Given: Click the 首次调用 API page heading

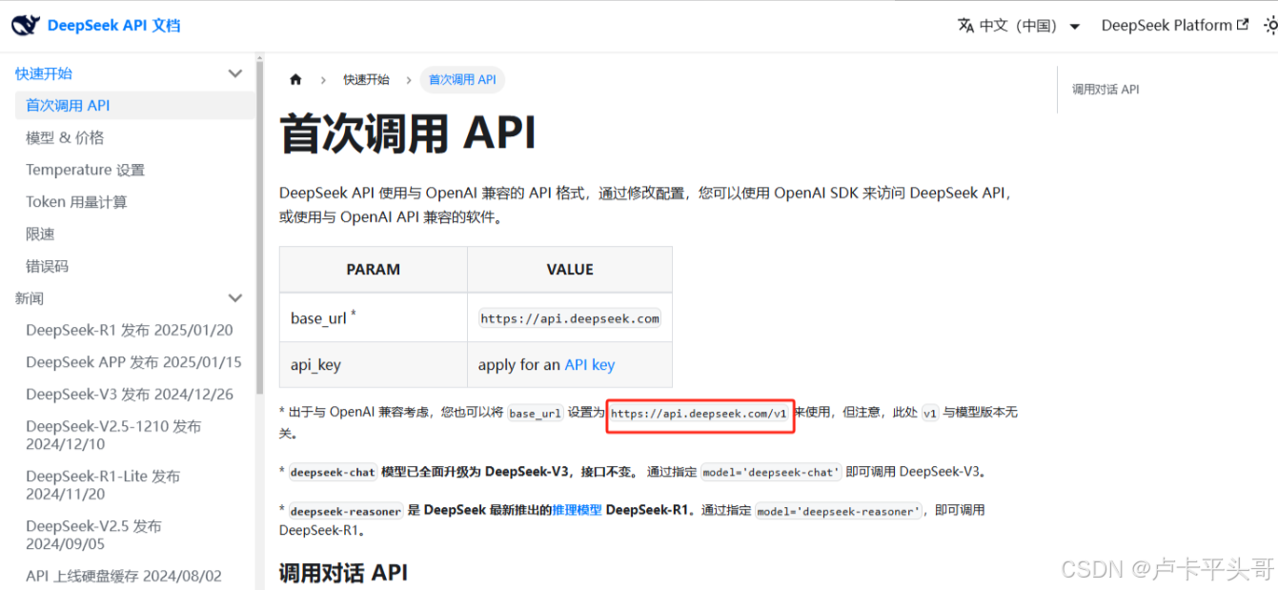Looking at the screenshot, I should pos(408,134).
